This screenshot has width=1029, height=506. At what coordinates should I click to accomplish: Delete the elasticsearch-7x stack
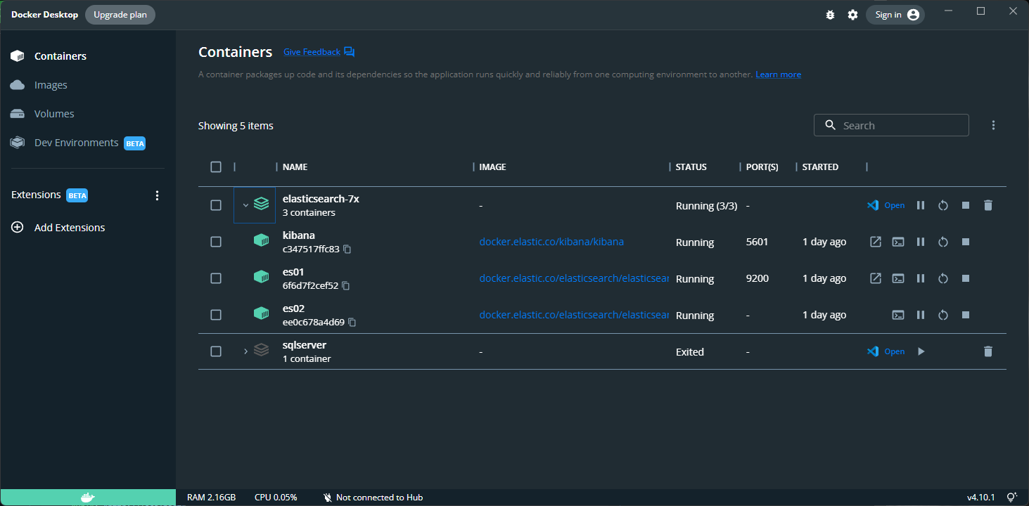click(988, 205)
